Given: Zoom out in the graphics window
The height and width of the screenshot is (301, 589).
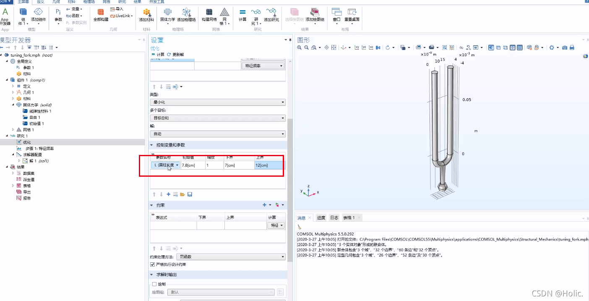Looking at the screenshot, I should (x=306, y=48).
